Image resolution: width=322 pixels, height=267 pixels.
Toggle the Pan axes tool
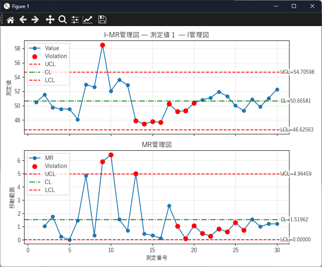[50, 20]
